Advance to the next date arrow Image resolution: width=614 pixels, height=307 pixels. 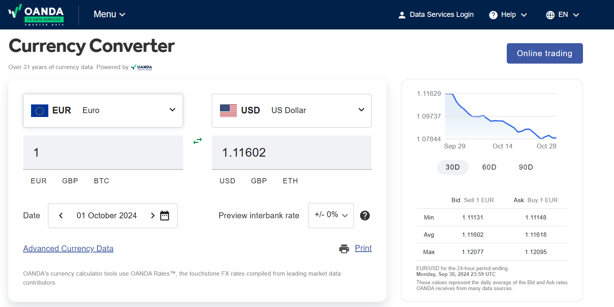point(153,216)
